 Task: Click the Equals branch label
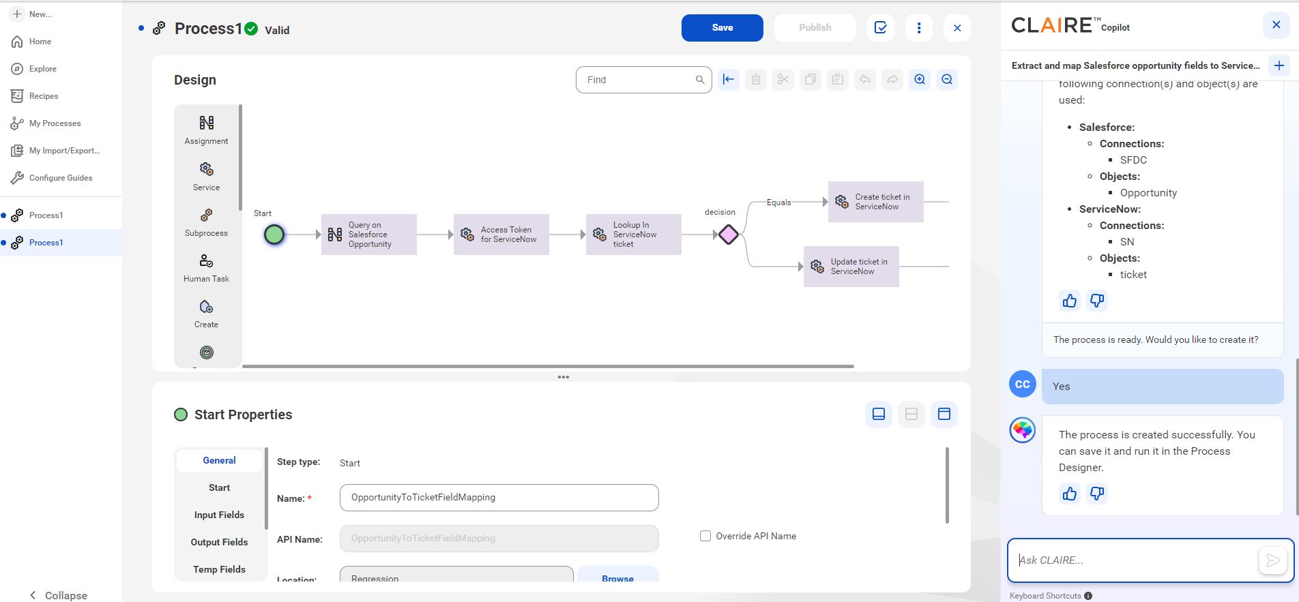click(778, 202)
